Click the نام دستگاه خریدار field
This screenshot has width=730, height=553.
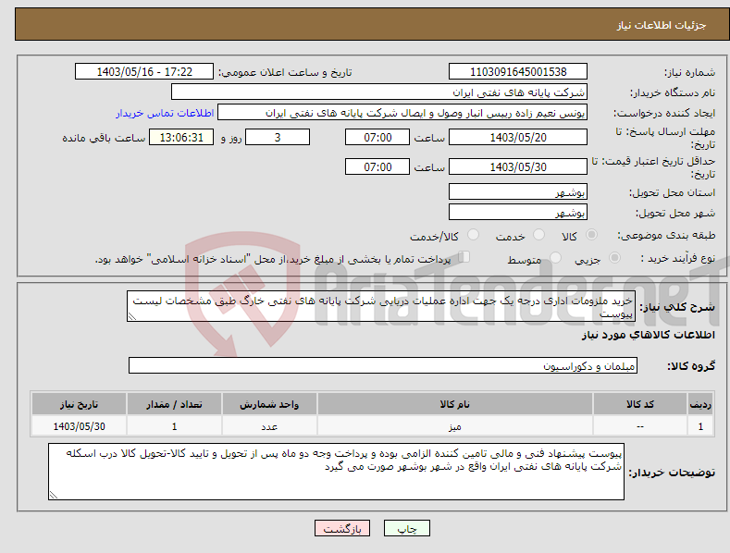pyautogui.click(x=379, y=92)
